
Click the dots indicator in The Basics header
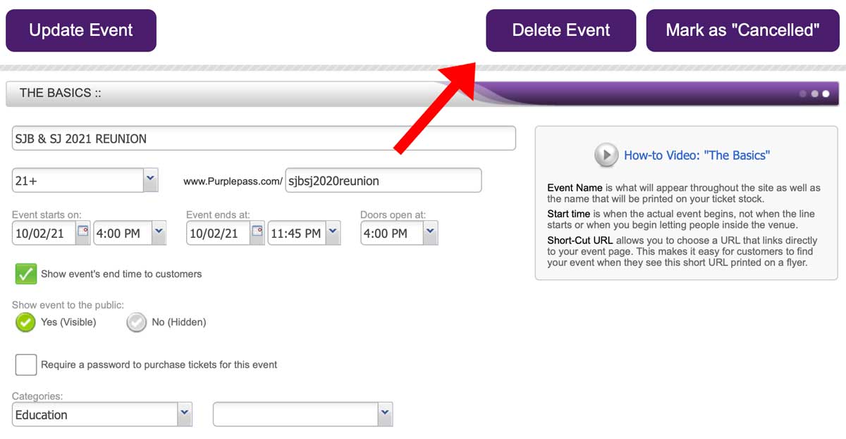pos(814,94)
